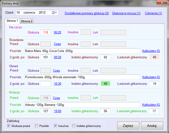Image resolution: width=169 pixels, height=133 pixels.
Task: Click Kolacja Przed Glukoza field showing 110
Action: click(46, 98)
